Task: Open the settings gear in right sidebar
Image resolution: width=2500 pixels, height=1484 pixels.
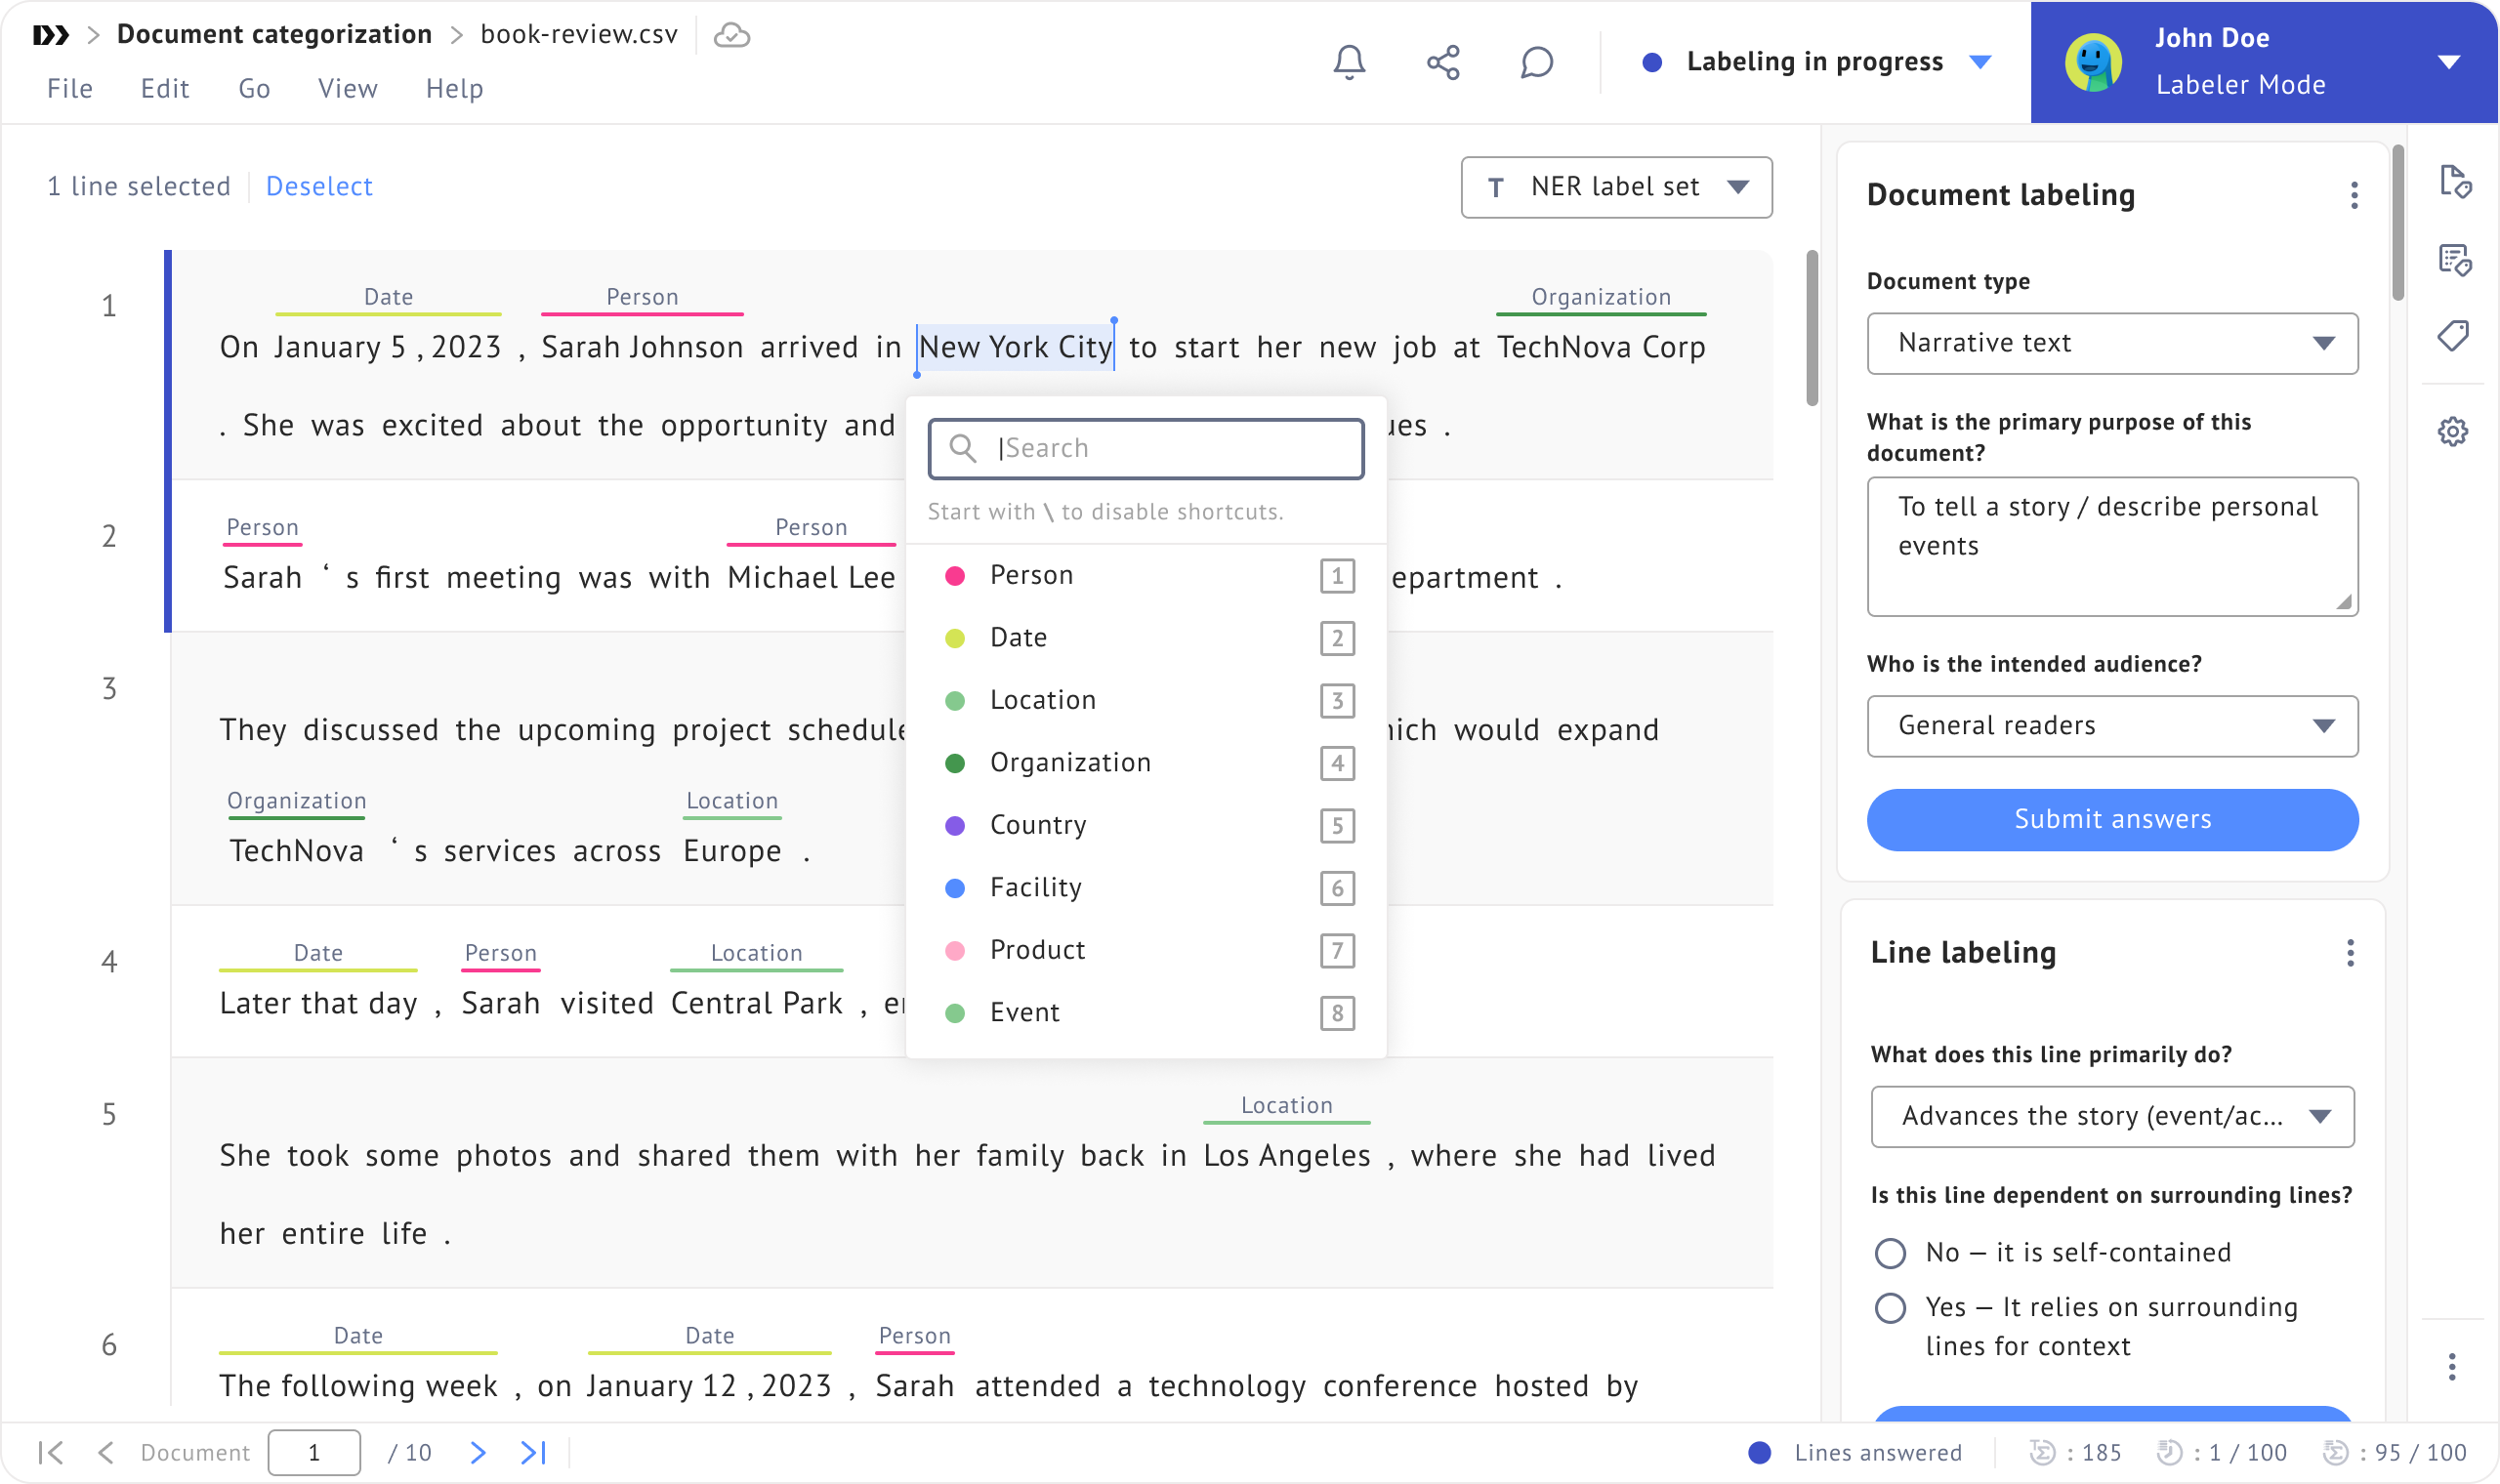Action: (2453, 432)
